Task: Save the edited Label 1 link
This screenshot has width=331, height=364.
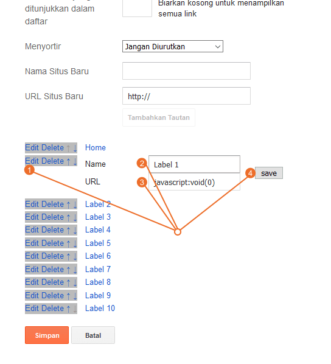Action: click(269, 173)
